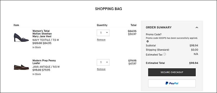View the navy Mary Jane Heel image
This screenshot has width=217, height=93.
21,37
